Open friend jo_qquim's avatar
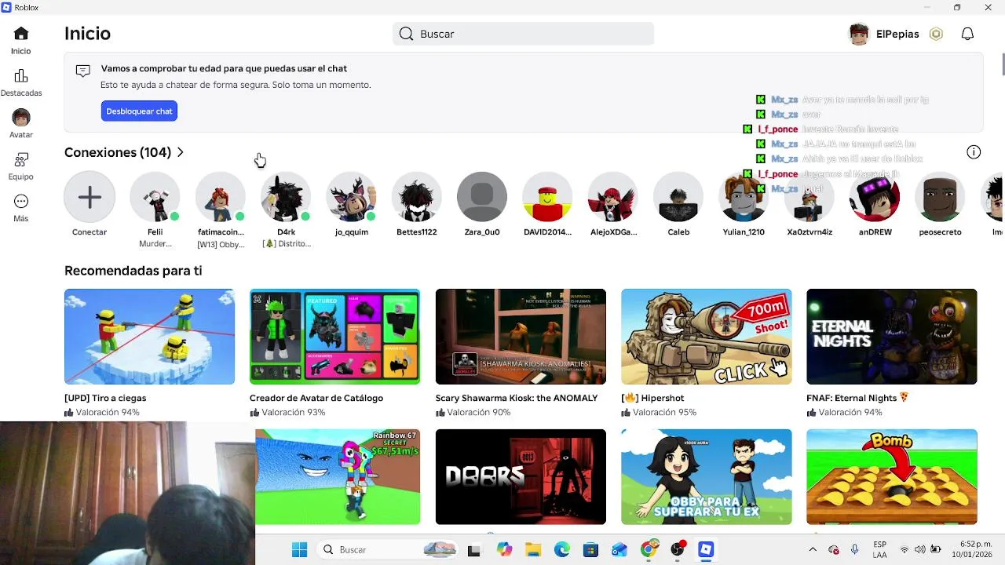This screenshot has height=565, width=1005. [x=351, y=196]
